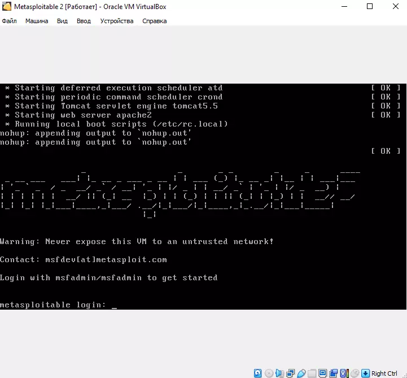Click the hard disk activity status icon

(x=258, y=373)
